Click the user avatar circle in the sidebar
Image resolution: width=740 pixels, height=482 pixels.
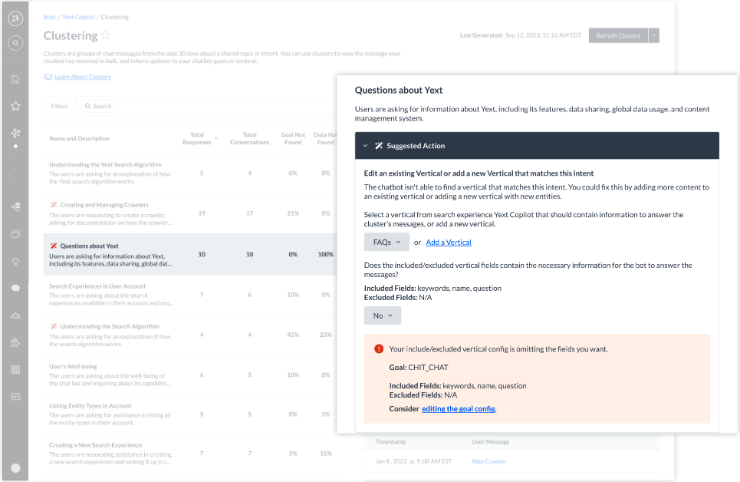[x=15, y=468]
